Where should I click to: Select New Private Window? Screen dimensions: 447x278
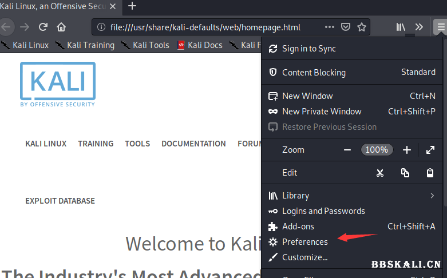point(322,112)
